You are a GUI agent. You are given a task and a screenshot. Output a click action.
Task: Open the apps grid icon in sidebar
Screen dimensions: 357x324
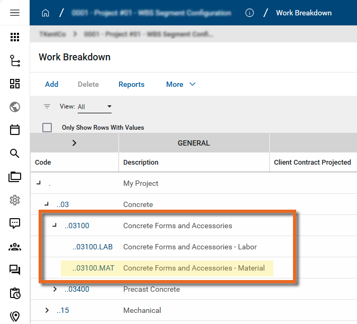[x=15, y=37]
